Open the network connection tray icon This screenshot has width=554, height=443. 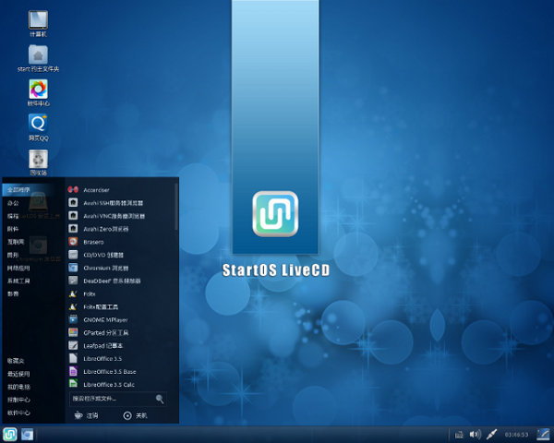pos(492,434)
